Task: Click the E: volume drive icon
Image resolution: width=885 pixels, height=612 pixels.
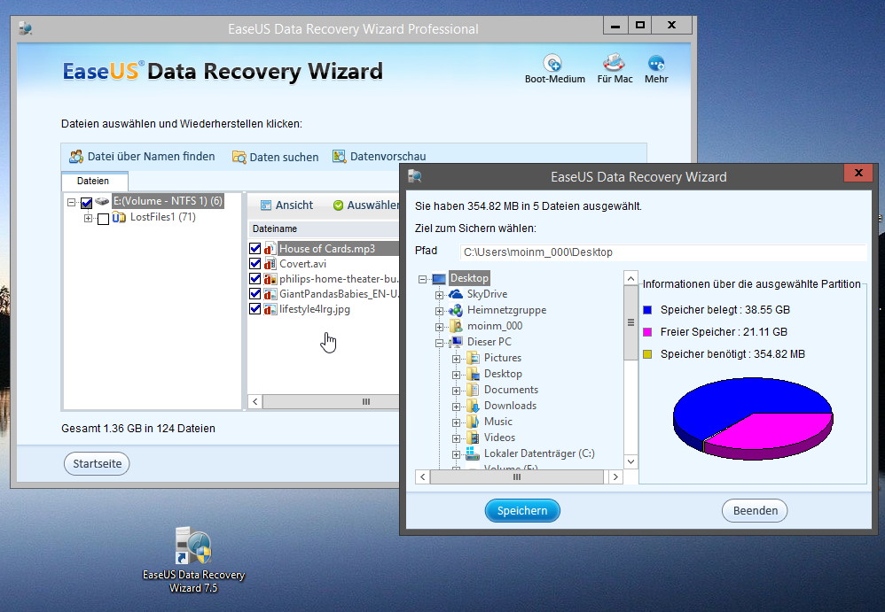Action: (102, 201)
